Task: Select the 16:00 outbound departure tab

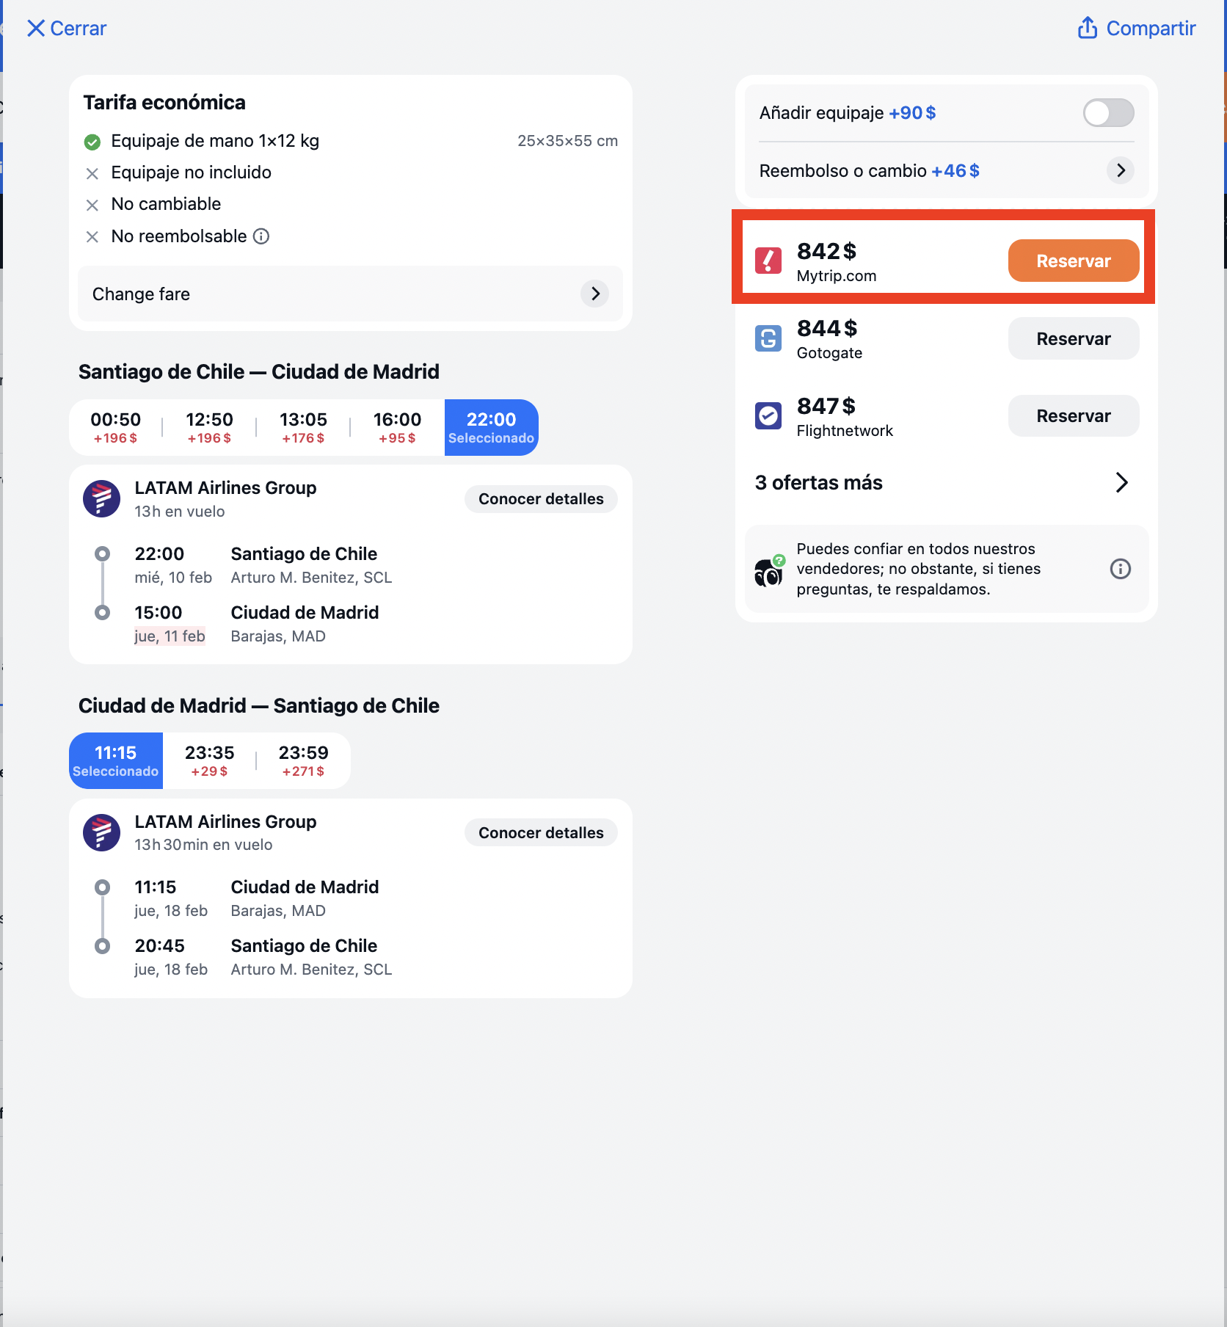Action: click(397, 427)
